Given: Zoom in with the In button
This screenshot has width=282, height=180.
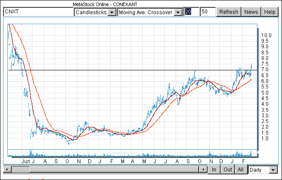Looking at the screenshot, I should coord(214,169).
